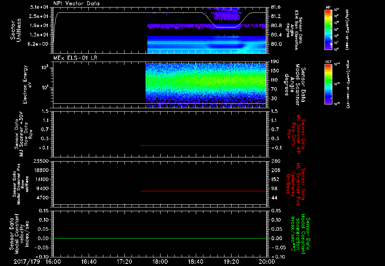This screenshot has height=266, width=385.
Task: Click the "81.6" sun elevation tick
Action: (276, 7)
